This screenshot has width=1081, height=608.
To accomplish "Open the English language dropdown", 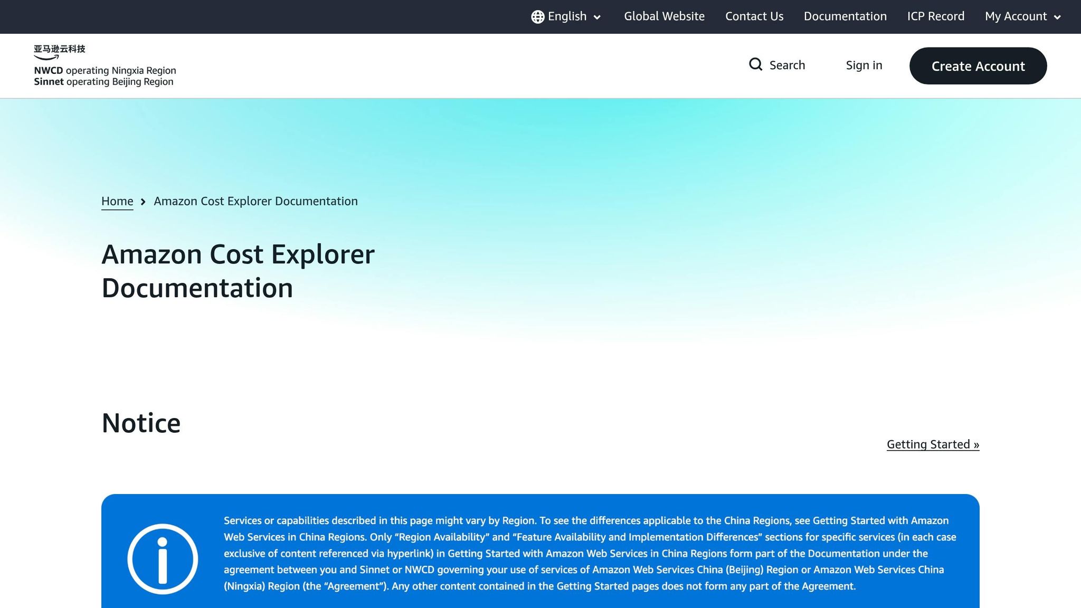I will [x=566, y=17].
